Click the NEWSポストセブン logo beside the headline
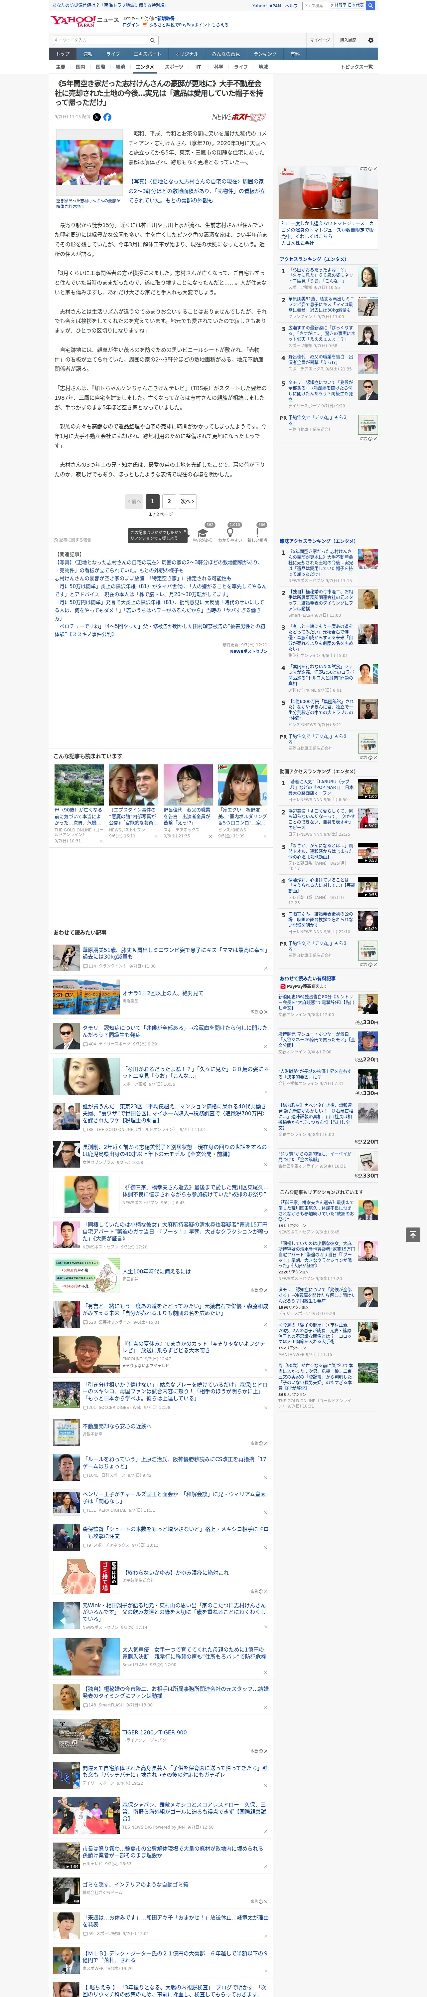This screenshot has width=427, height=1997. coord(239,117)
